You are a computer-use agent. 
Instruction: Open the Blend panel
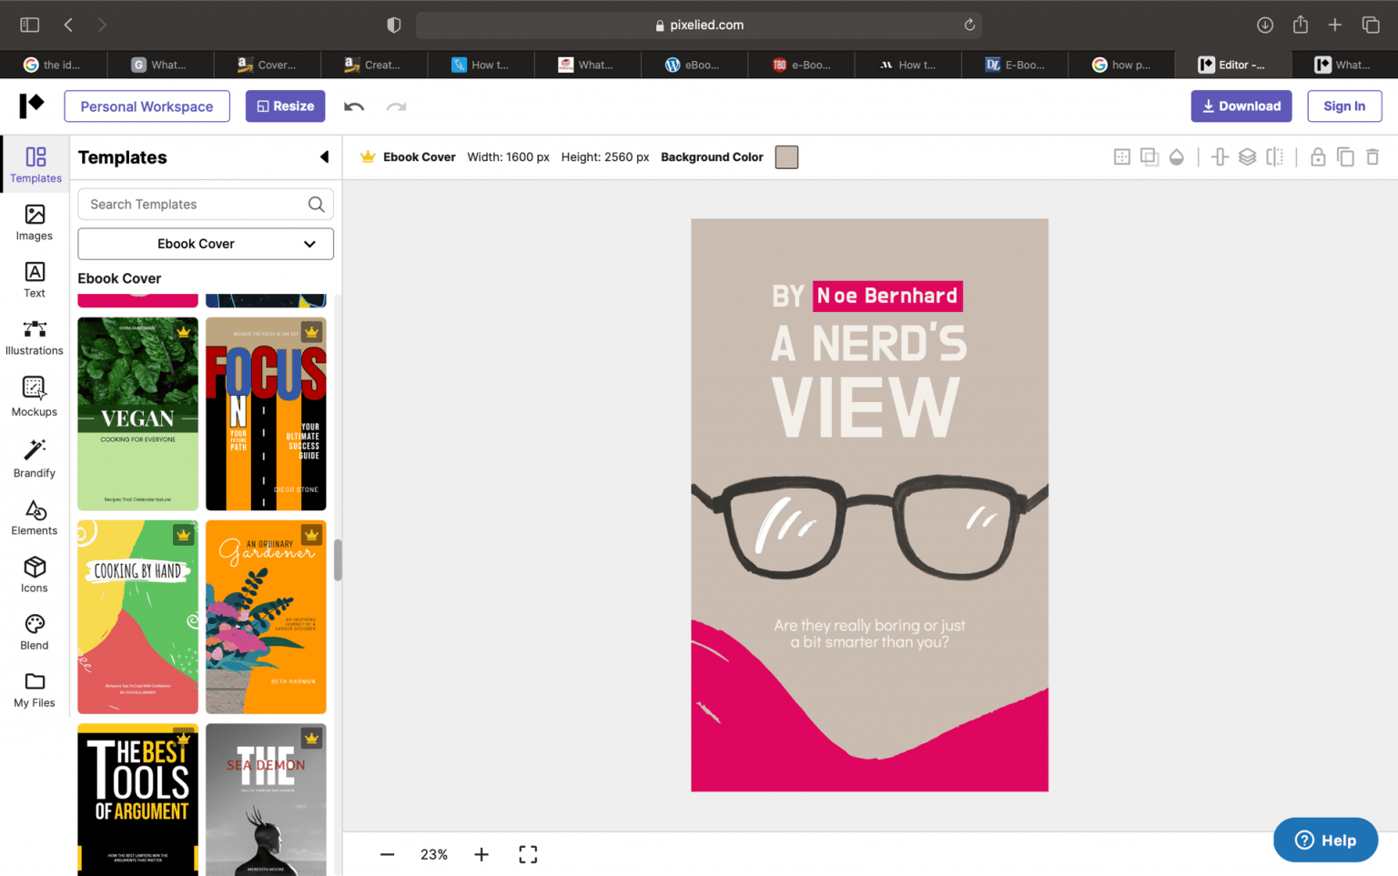coord(34,631)
